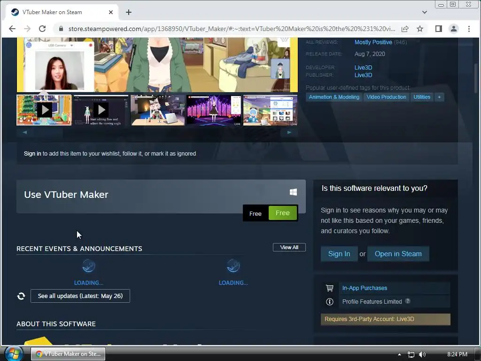Image resolution: width=481 pixels, height=361 pixels.
Task: Open the Video Production tag
Action: point(386,97)
